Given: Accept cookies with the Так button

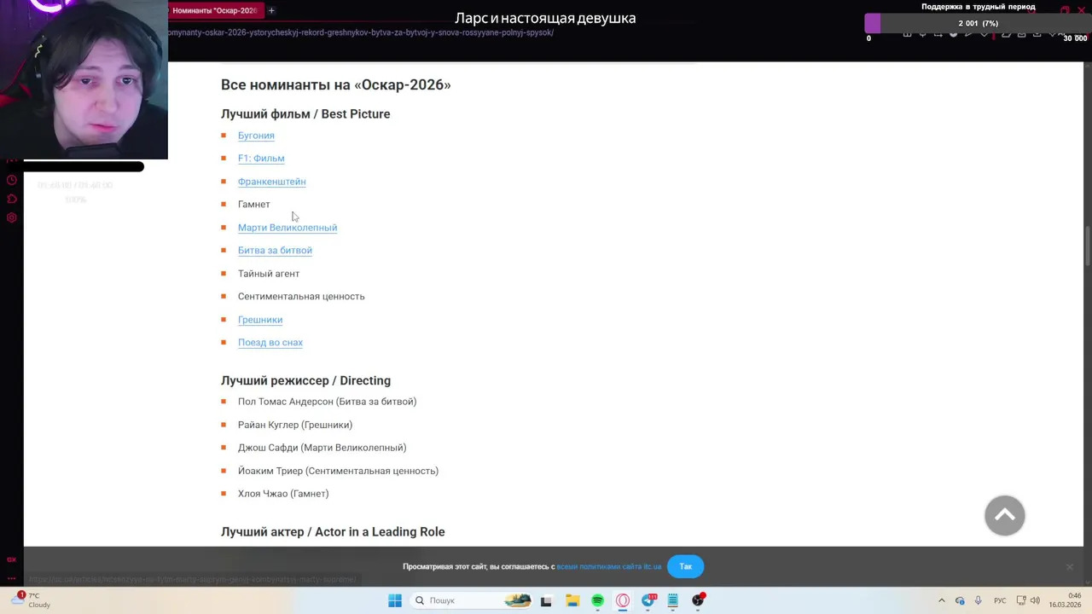Looking at the screenshot, I should coord(686,567).
